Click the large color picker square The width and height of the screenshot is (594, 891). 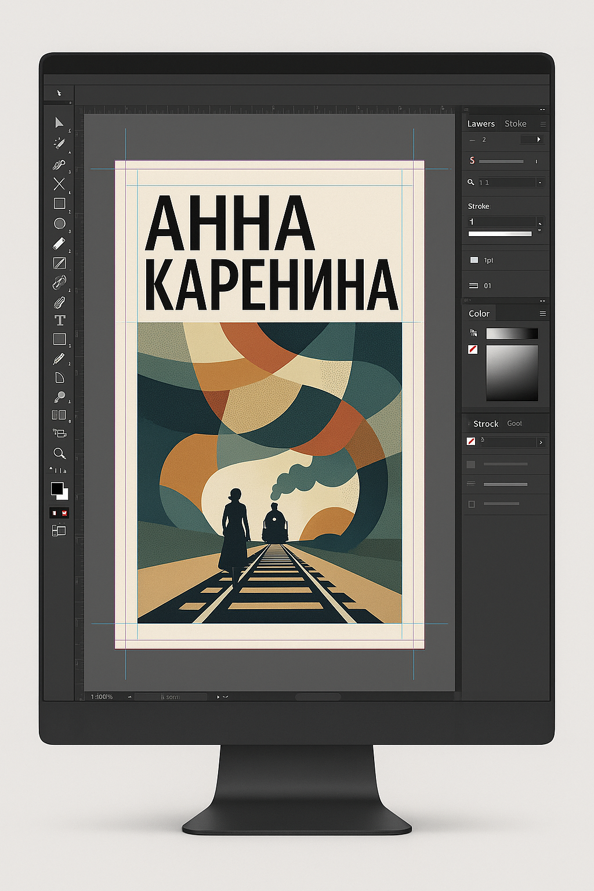point(512,373)
